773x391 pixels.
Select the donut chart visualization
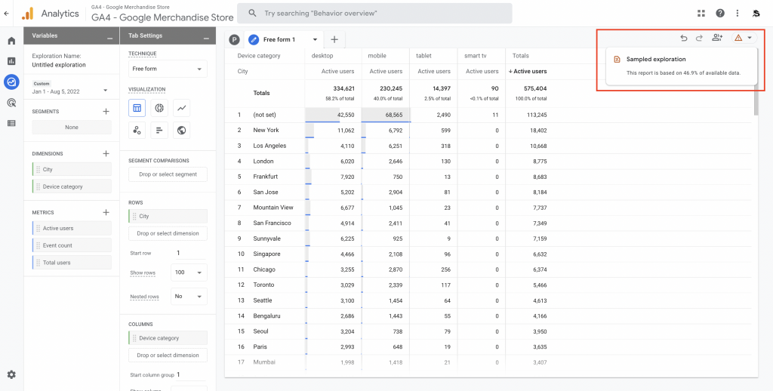[159, 108]
